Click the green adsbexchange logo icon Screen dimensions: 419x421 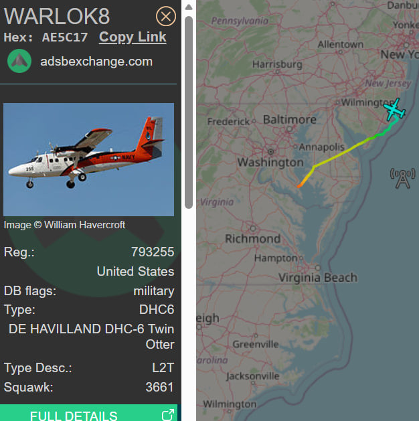point(19,61)
